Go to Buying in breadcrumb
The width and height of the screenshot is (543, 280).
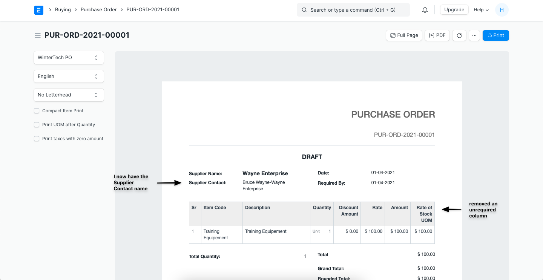[63, 10]
